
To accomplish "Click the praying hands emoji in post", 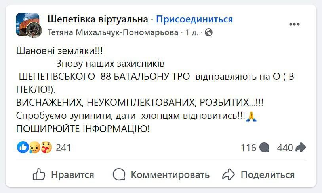I will click(252, 117).
